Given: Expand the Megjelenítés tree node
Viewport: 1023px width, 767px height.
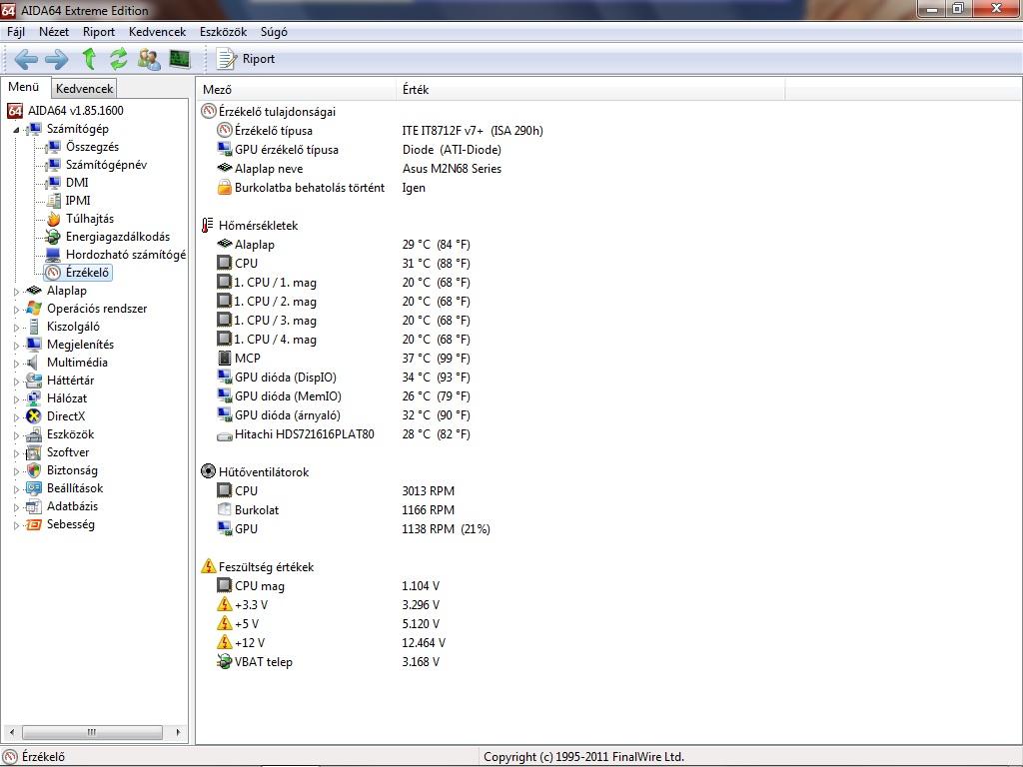Looking at the screenshot, I should pos(16,346).
